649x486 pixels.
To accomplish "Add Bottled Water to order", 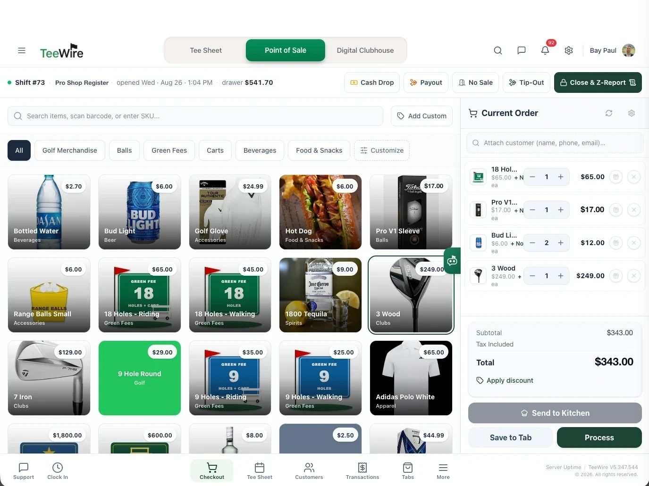I will tap(49, 212).
